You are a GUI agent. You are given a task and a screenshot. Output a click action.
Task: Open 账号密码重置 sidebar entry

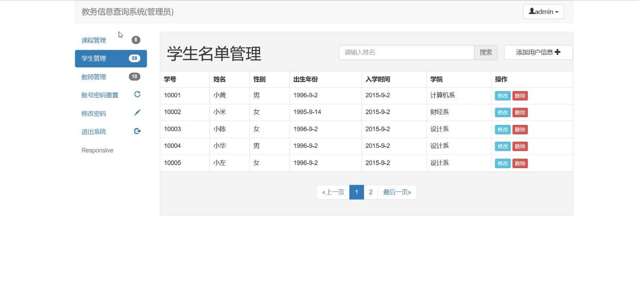point(111,95)
